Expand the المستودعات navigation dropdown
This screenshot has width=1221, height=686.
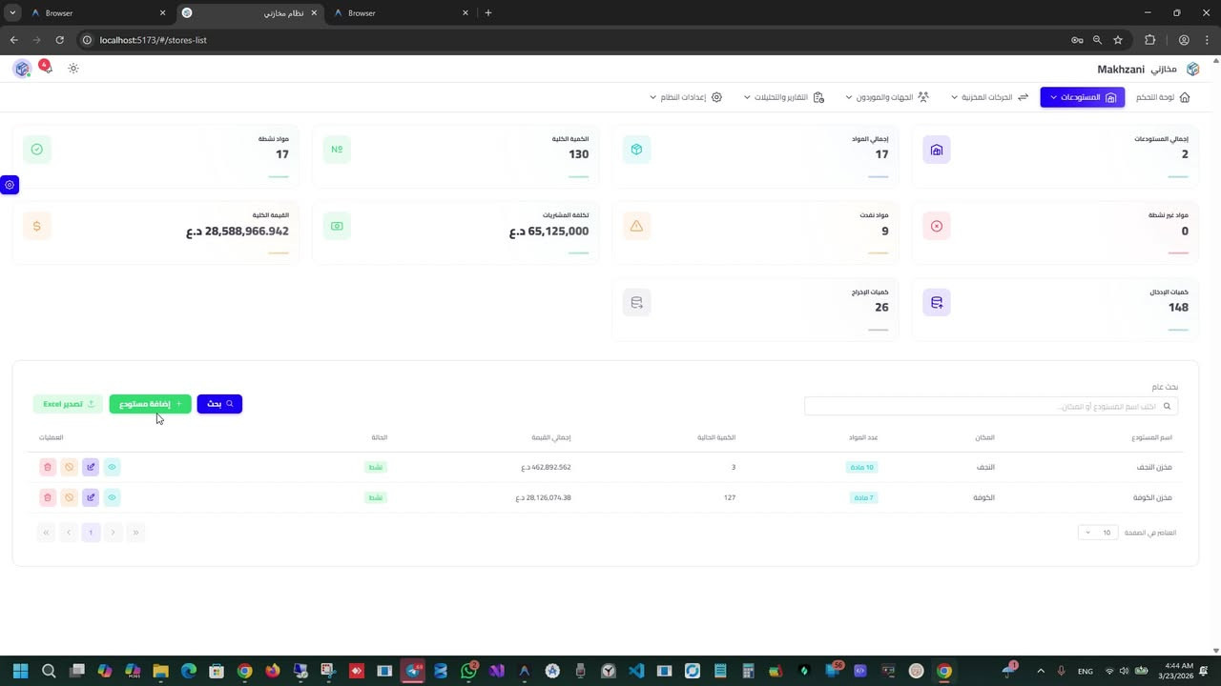(1082, 96)
